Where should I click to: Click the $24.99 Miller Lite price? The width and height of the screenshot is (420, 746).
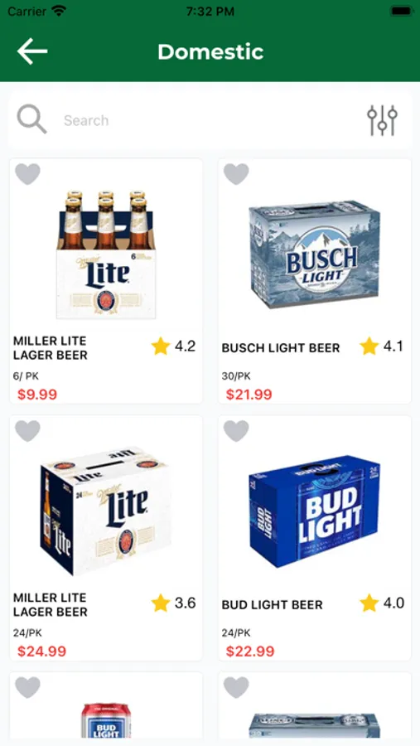pos(42,651)
